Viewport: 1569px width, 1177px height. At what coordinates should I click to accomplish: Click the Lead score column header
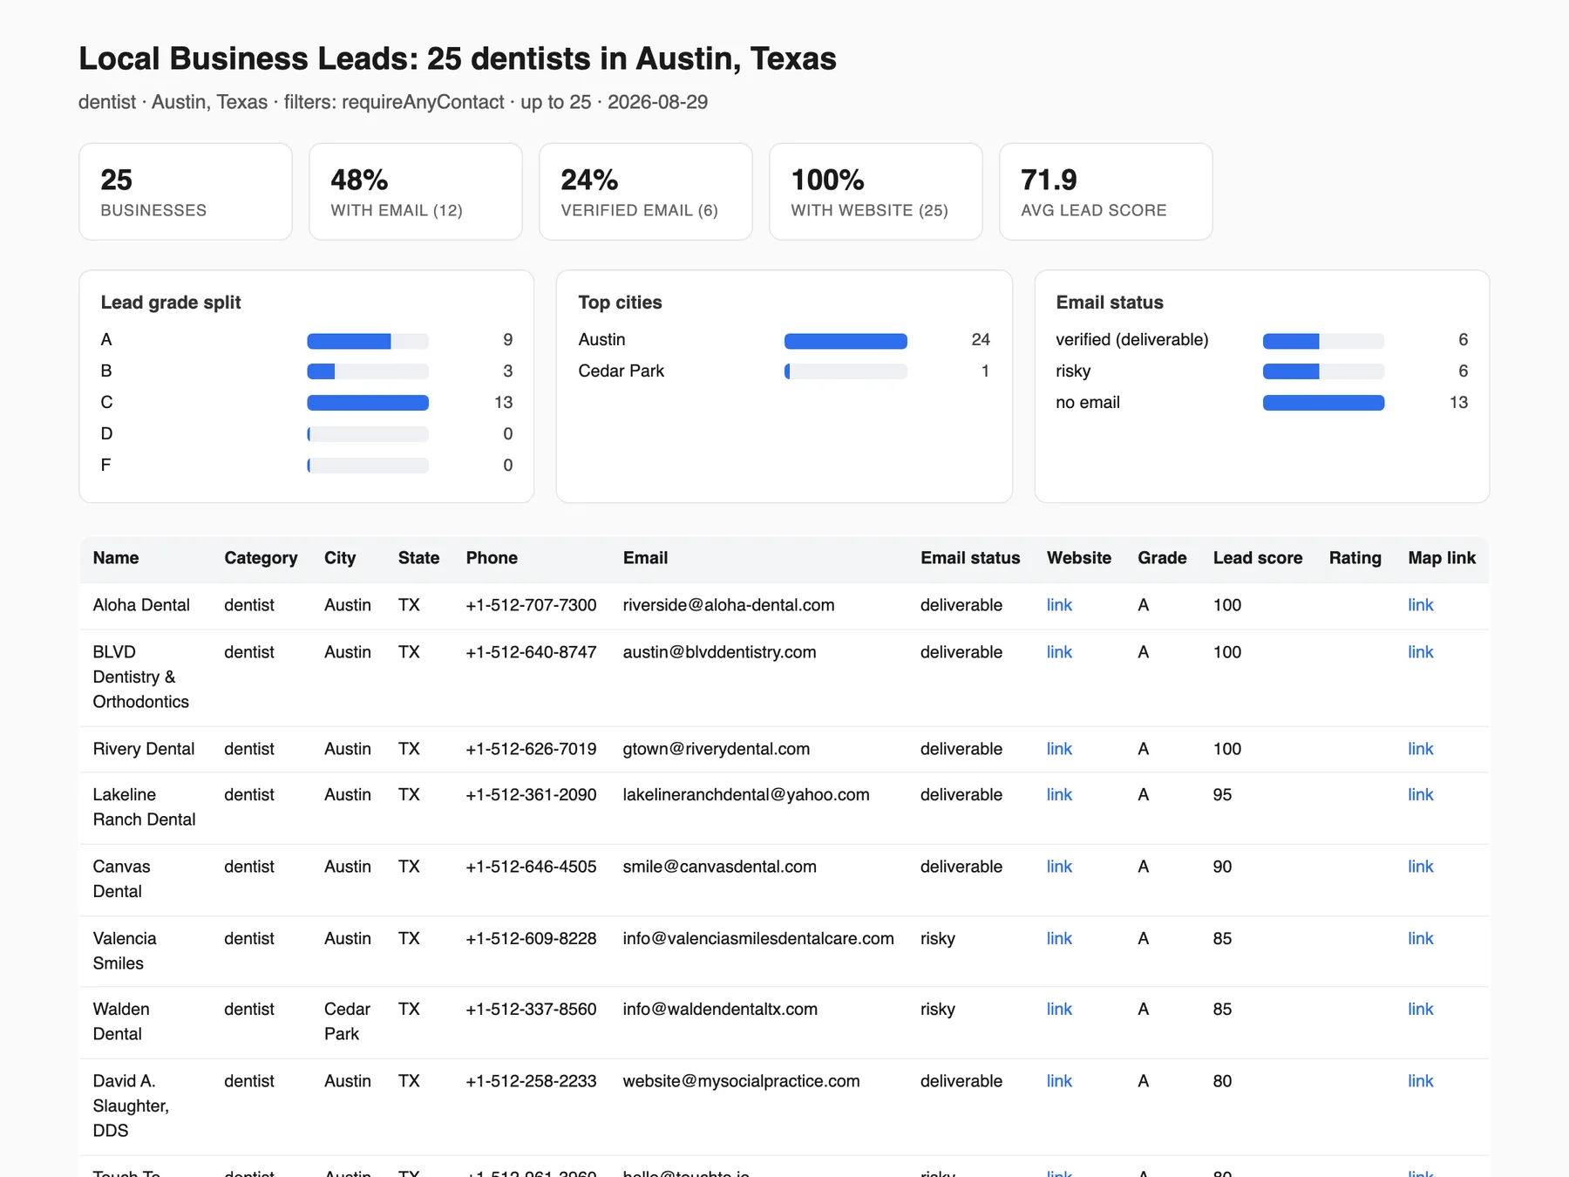[x=1258, y=558]
